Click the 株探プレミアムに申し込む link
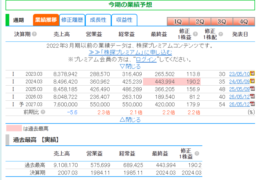Screen dimensions: 260x180 (x=130, y=52)
